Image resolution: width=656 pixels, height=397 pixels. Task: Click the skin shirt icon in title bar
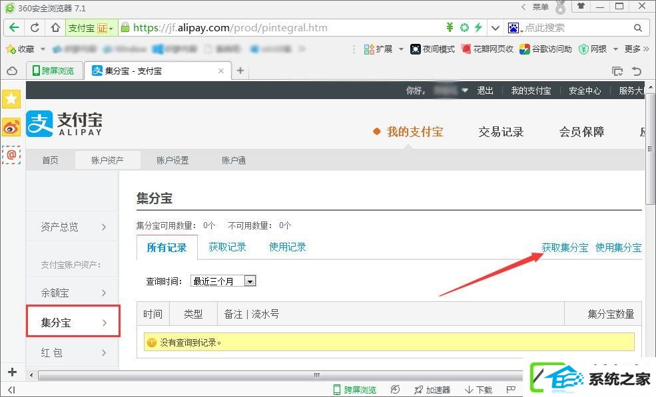[x=581, y=6]
